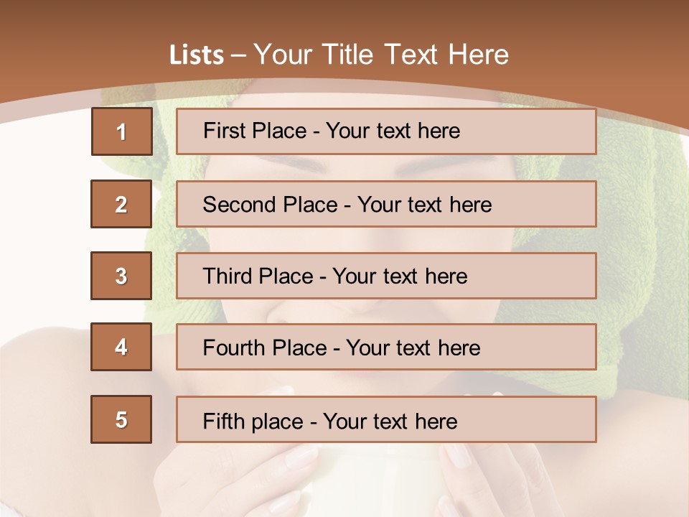
Task: Click the Second Place text bar
Action: pyautogui.click(x=386, y=204)
